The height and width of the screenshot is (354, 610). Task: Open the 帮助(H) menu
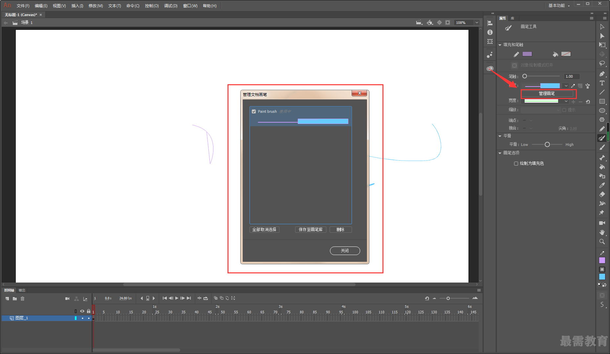[209, 6]
